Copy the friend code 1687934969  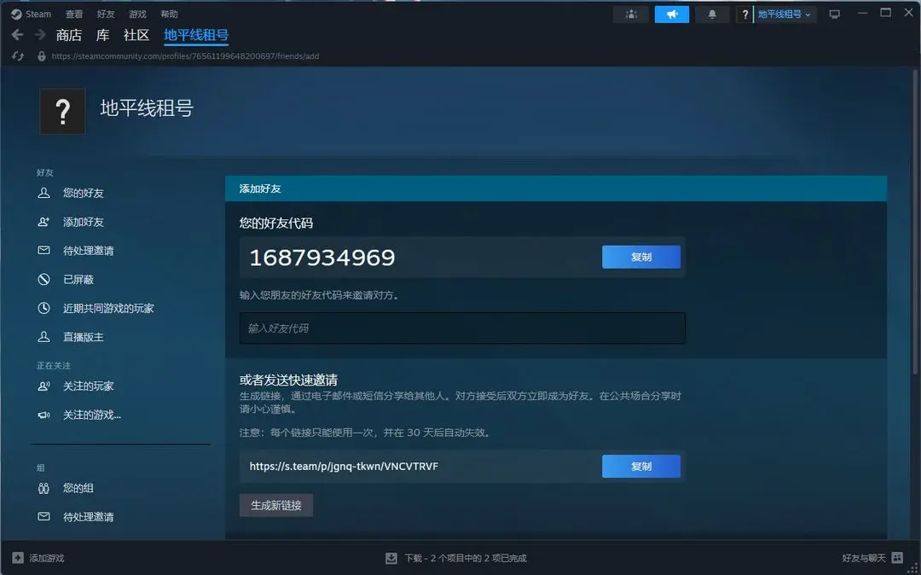coord(640,257)
